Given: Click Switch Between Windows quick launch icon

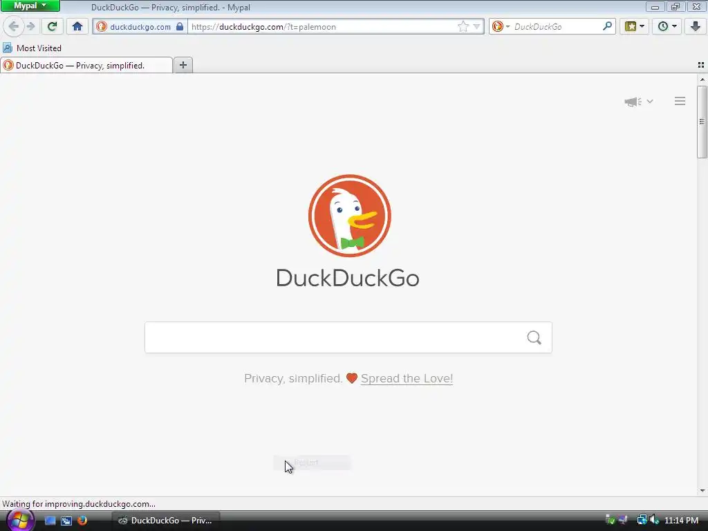Looking at the screenshot, I should point(66,521).
